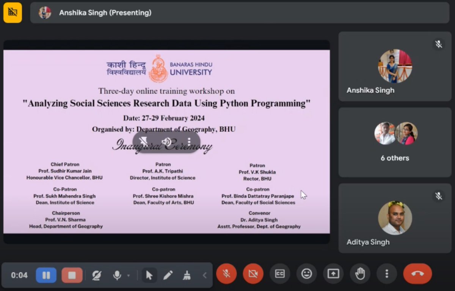
Task: Click muted mic icon on Anshika Singh tile
Action: (x=439, y=44)
